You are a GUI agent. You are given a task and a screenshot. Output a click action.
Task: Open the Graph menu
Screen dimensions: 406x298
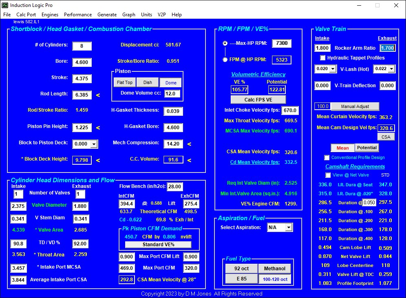point(129,15)
